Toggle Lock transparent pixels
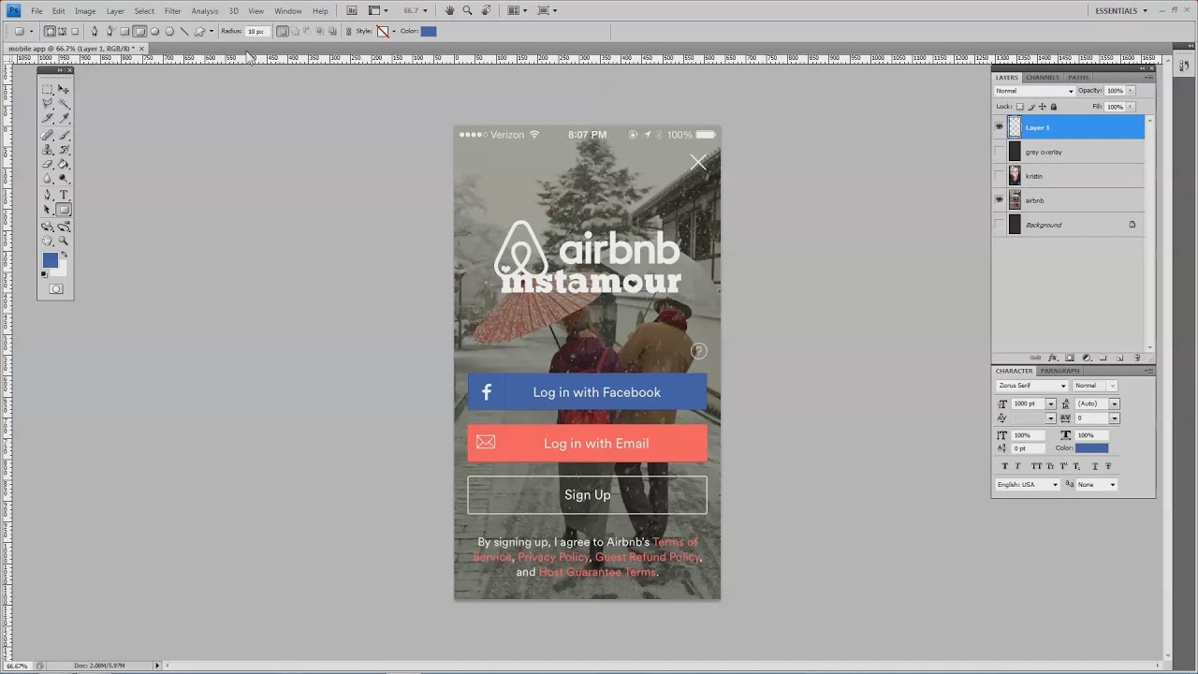This screenshot has width=1198, height=674. coord(1020,107)
